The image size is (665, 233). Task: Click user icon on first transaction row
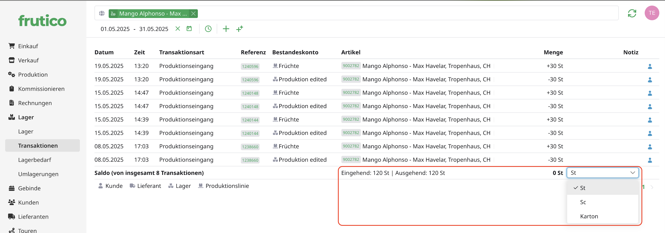click(650, 66)
